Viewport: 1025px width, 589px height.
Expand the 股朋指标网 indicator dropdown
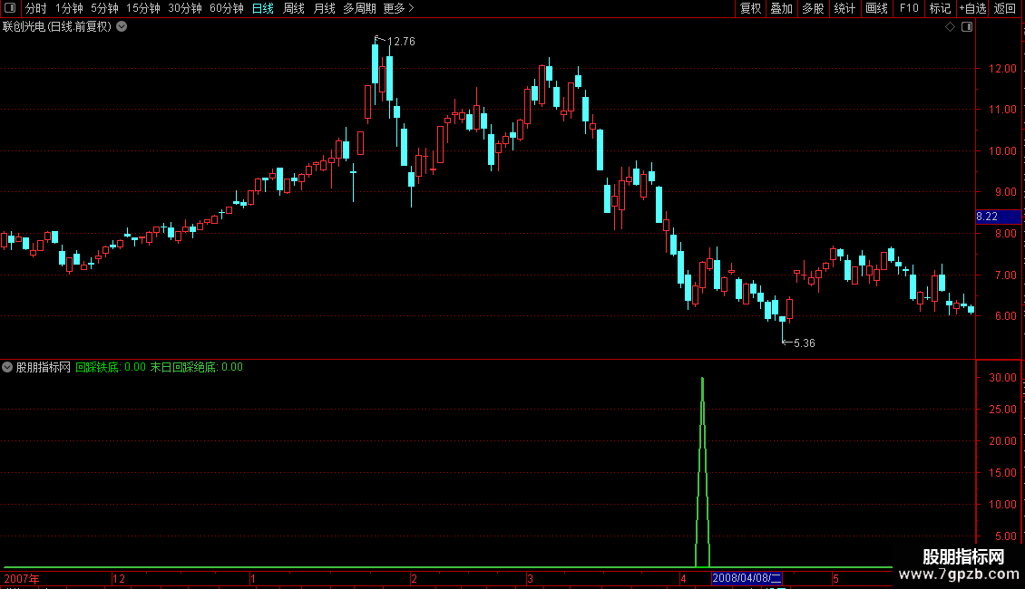point(7,367)
